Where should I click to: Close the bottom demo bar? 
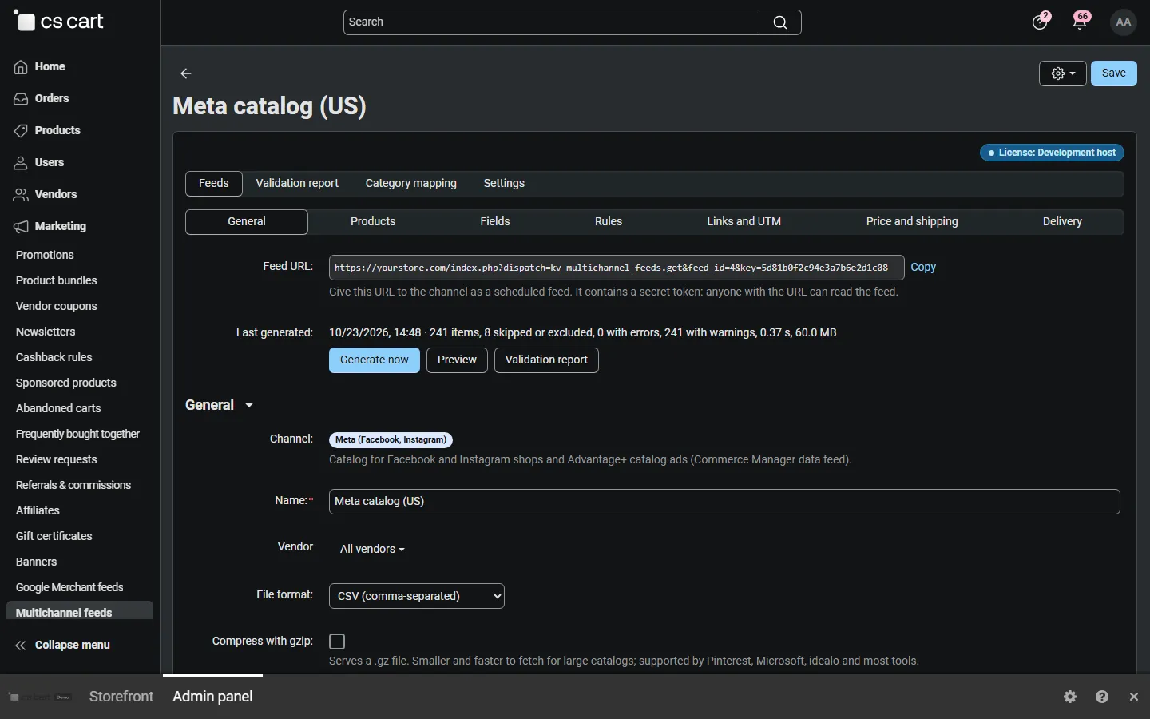1135,697
